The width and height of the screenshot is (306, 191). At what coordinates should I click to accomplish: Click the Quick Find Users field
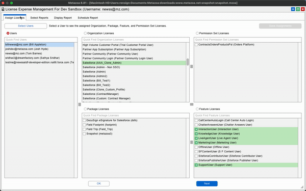41,40
